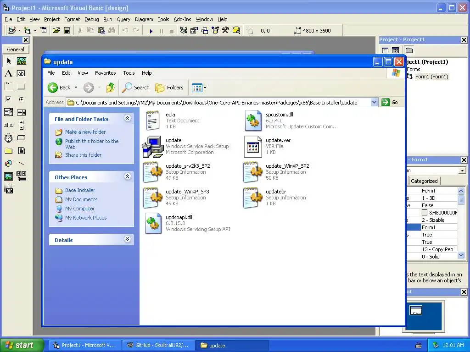Open Favorites menu in update window
This screenshot has height=352, width=470.
(x=105, y=73)
